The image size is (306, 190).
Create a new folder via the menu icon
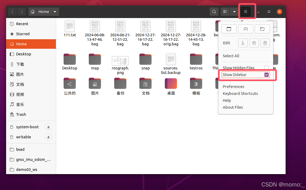[262, 29]
